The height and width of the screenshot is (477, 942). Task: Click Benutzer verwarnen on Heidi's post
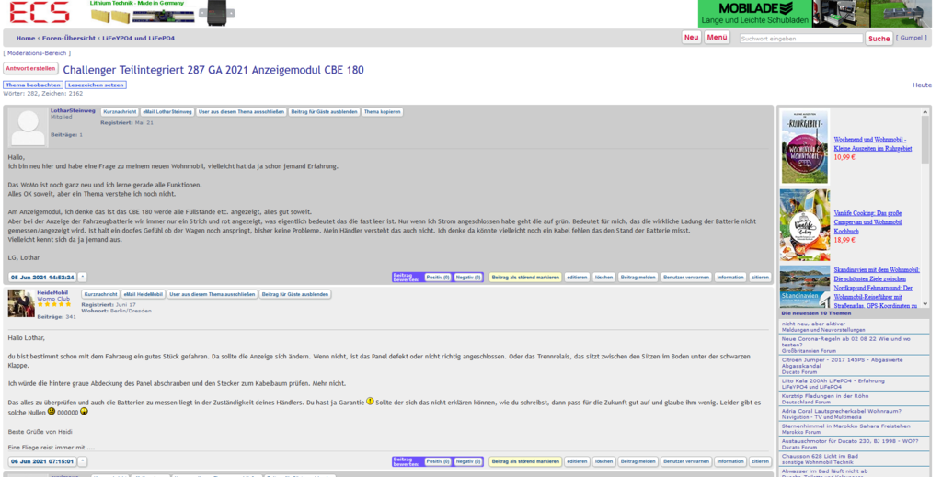click(x=685, y=461)
